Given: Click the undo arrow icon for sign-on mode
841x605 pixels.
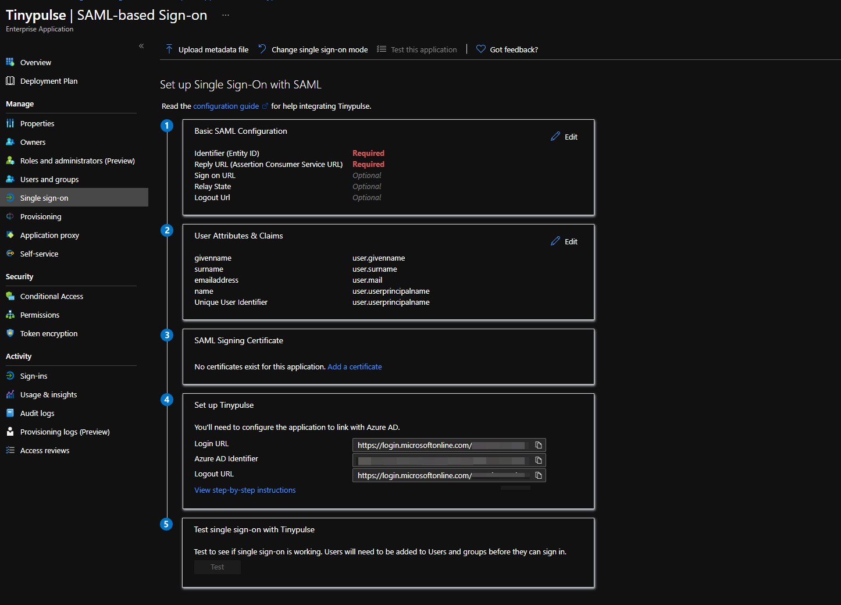Looking at the screenshot, I should coord(262,49).
